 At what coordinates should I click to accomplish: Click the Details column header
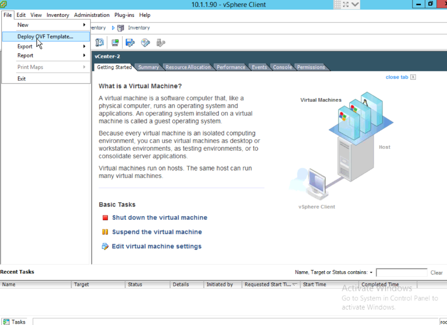point(187,284)
